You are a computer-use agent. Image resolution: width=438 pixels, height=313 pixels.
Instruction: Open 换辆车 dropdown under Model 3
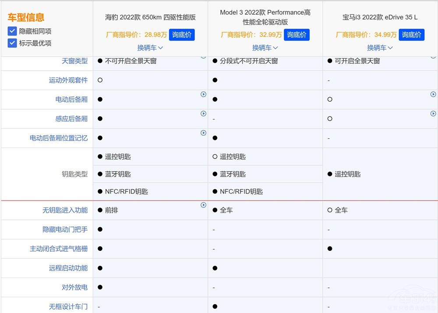point(265,48)
